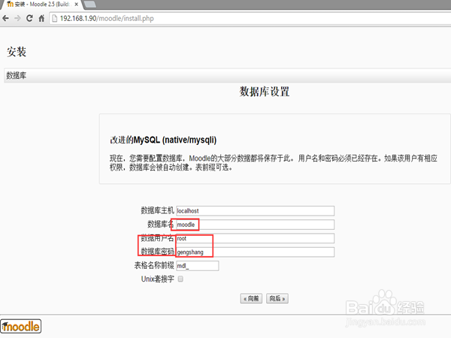
Task: Click the 数据库主机 label
Action: pyautogui.click(x=157, y=210)
